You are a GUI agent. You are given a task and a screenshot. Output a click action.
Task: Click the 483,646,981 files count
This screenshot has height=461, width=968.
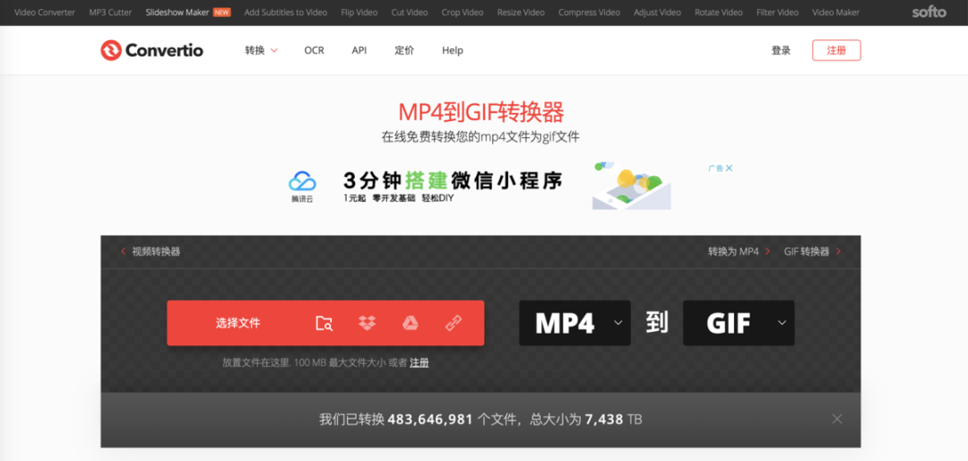430,420
